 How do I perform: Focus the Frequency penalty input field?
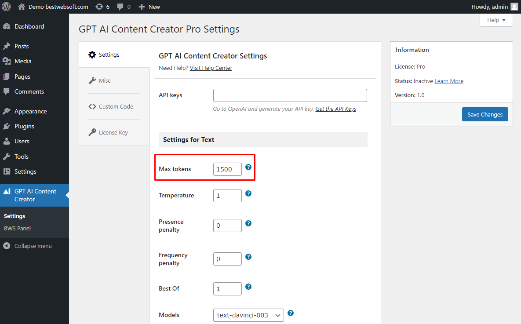227,259
